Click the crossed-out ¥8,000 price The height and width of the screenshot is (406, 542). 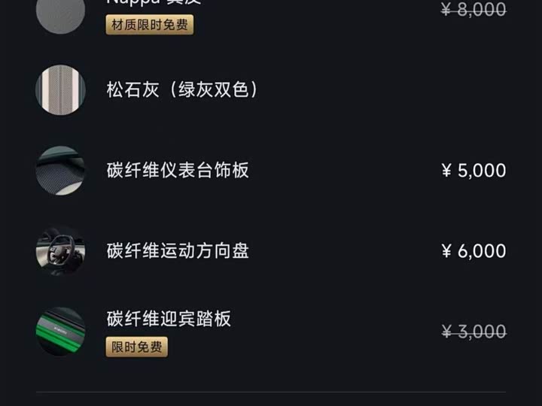point(473,9)
